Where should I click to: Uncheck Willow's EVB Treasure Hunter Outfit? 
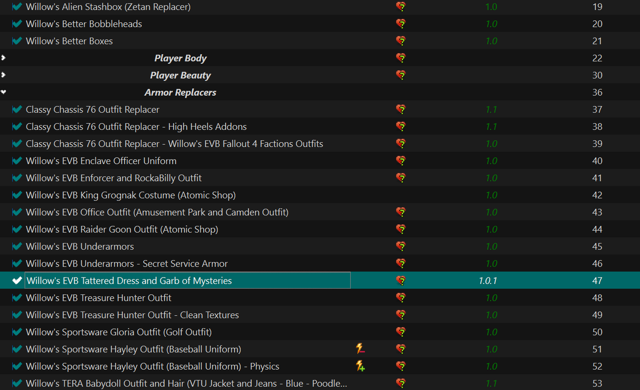(x=17, y=297)
